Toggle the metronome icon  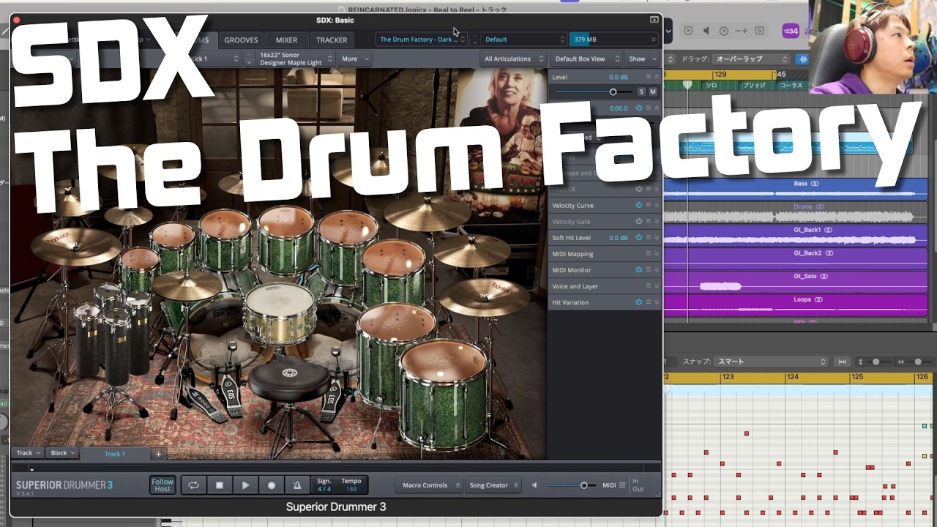point(297,485)
